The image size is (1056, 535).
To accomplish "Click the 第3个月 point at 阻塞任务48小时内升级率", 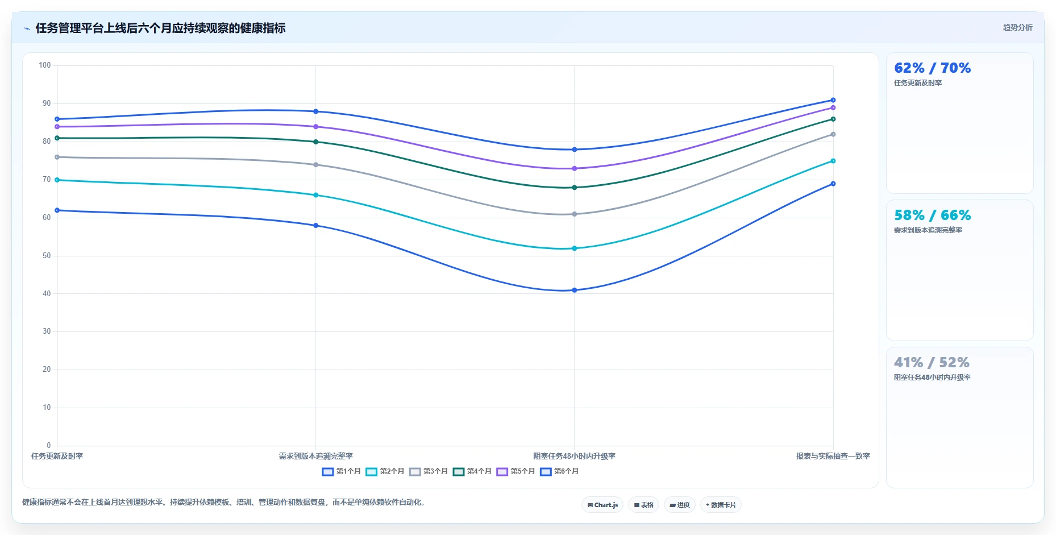I will click(574, 214).
